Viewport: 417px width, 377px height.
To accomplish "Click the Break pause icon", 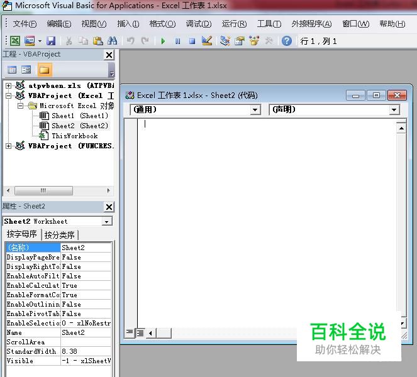I will coord(177,41).
